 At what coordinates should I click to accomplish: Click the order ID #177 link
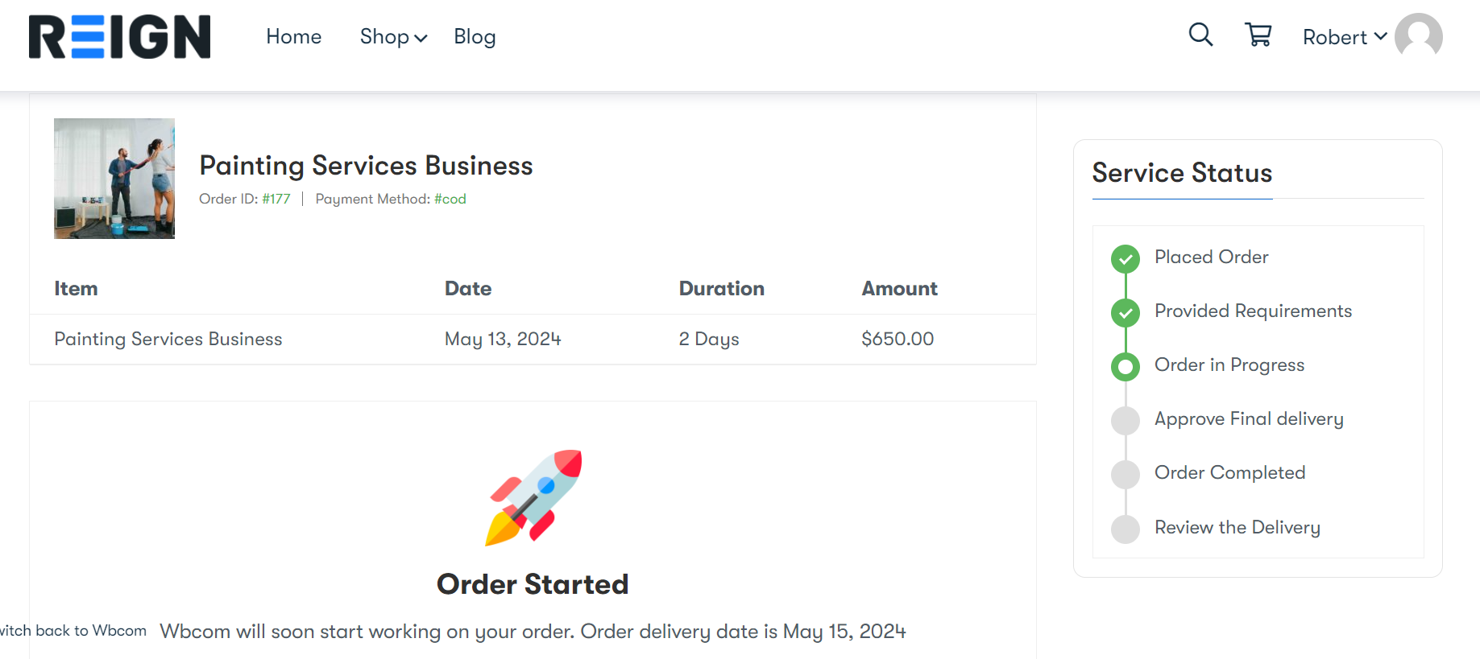click(276, 199)
